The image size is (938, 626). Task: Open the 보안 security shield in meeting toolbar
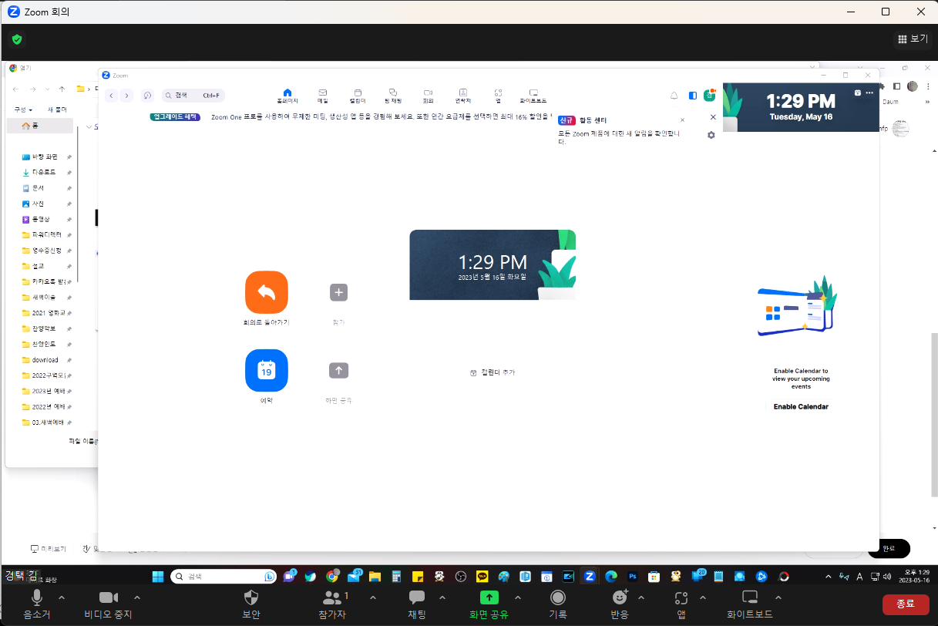tap(250, 597)
